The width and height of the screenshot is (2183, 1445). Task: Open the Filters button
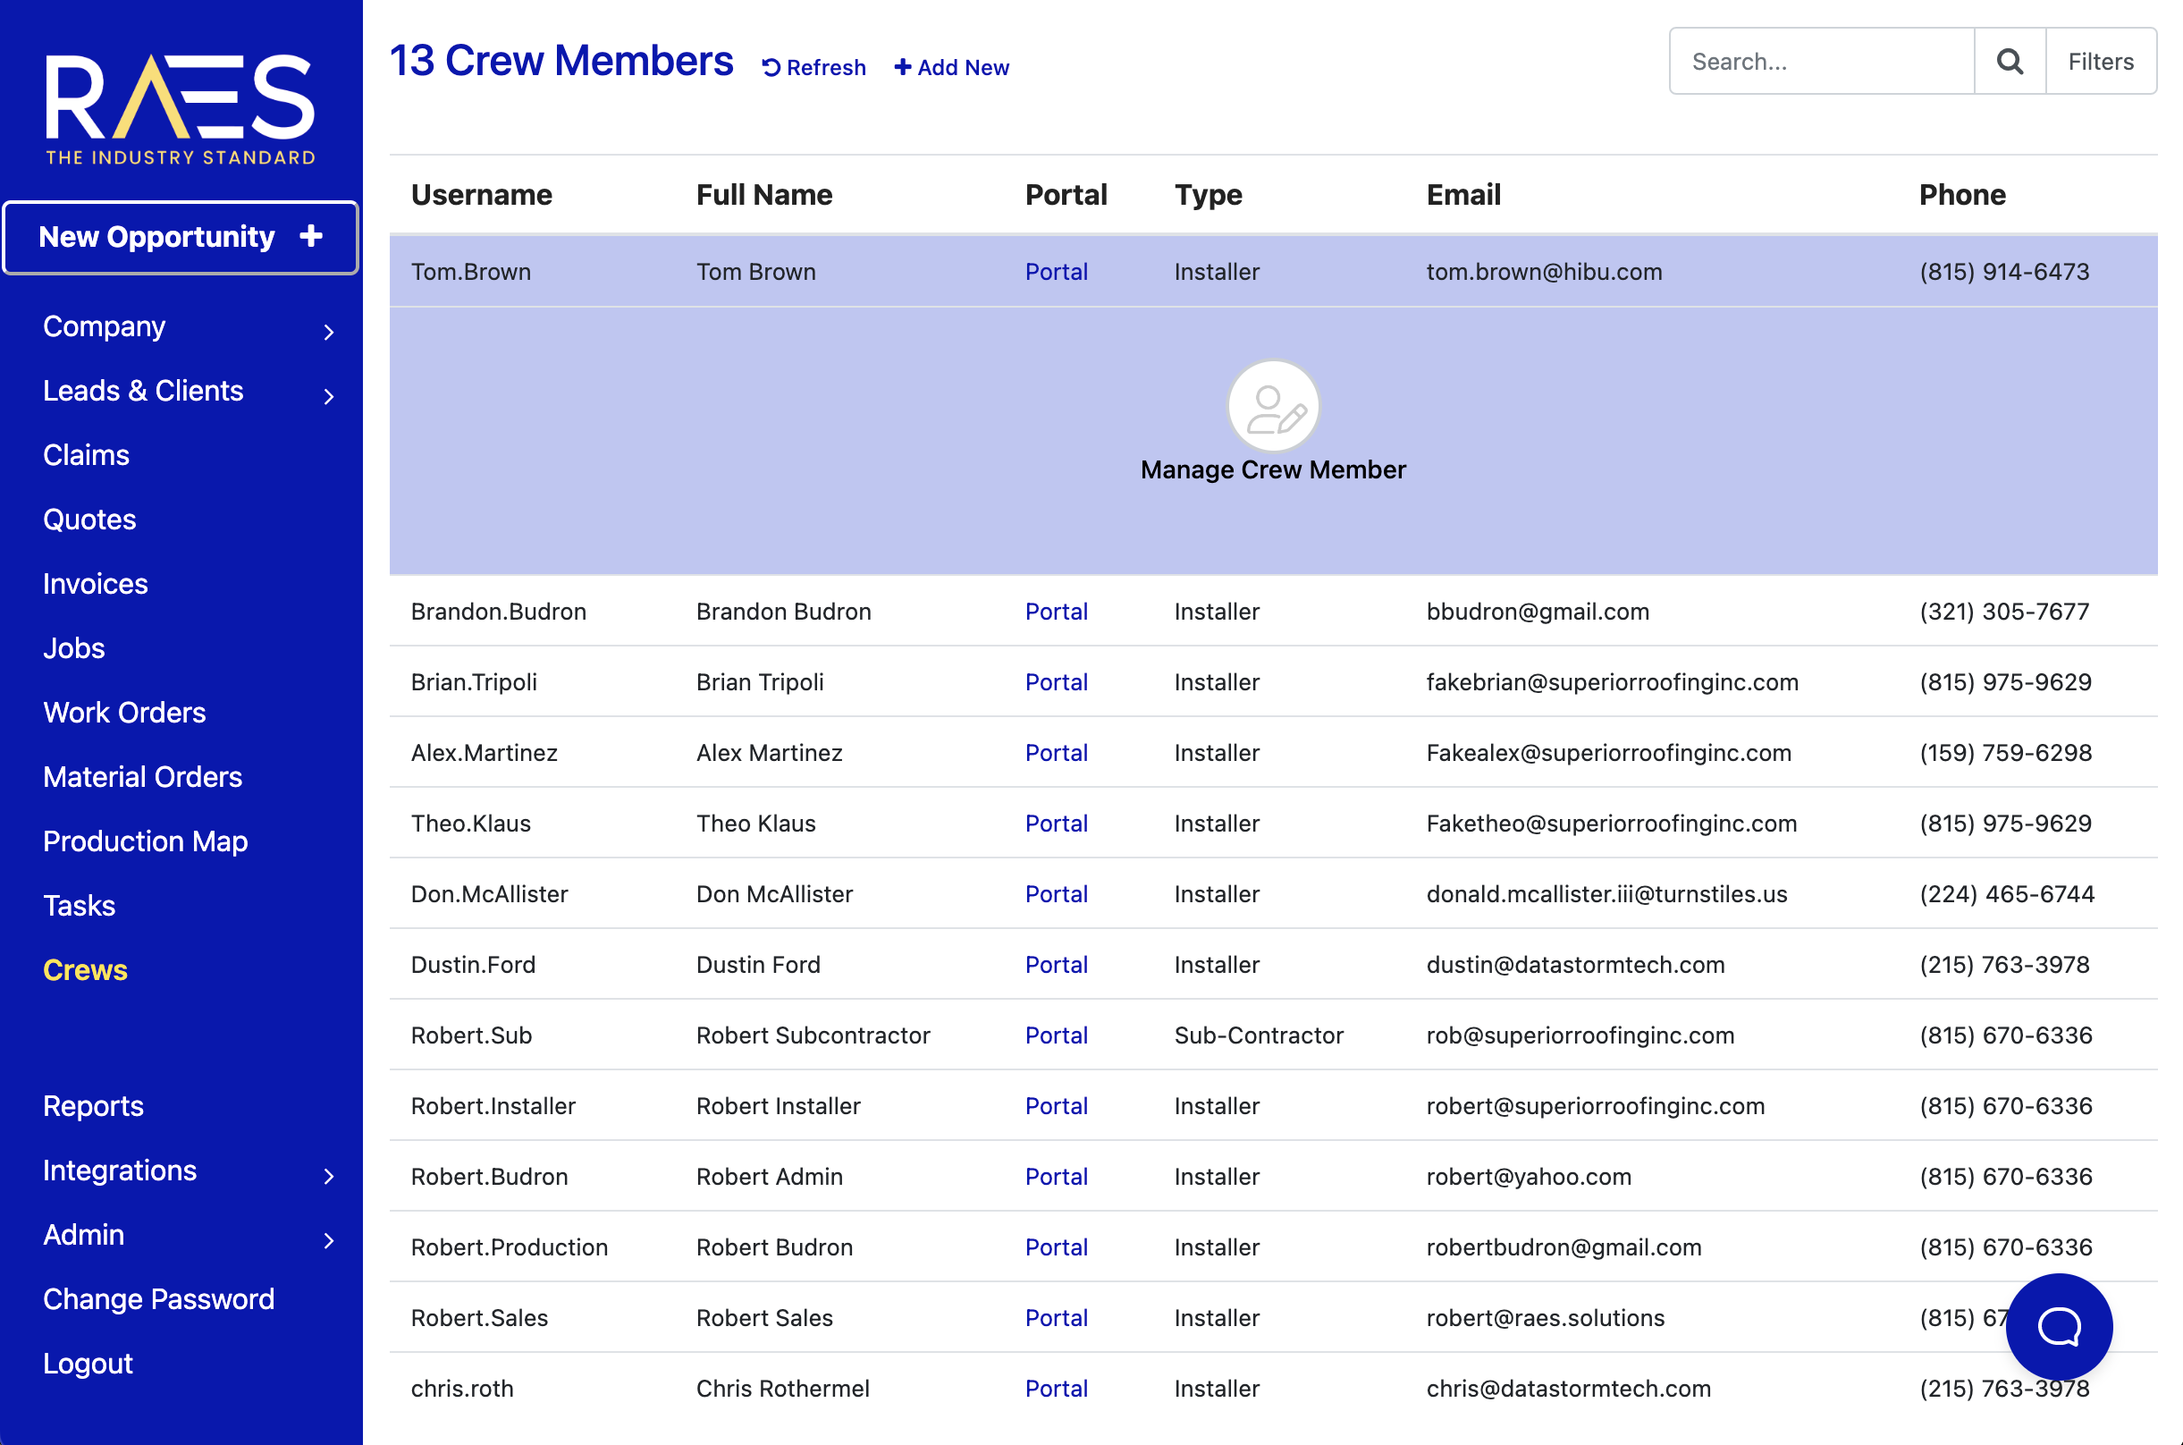[x=2100, y=62]
